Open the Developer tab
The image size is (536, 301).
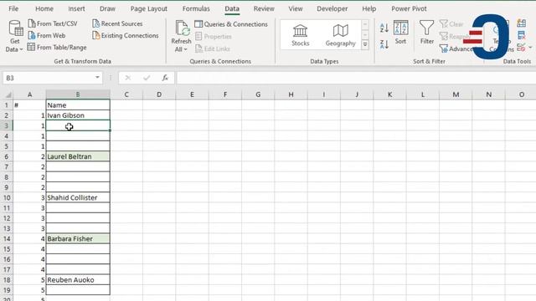pos(332,8)
